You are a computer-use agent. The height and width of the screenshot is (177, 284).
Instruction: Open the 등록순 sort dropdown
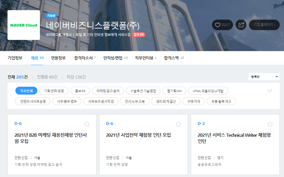(x=264, y=77)
